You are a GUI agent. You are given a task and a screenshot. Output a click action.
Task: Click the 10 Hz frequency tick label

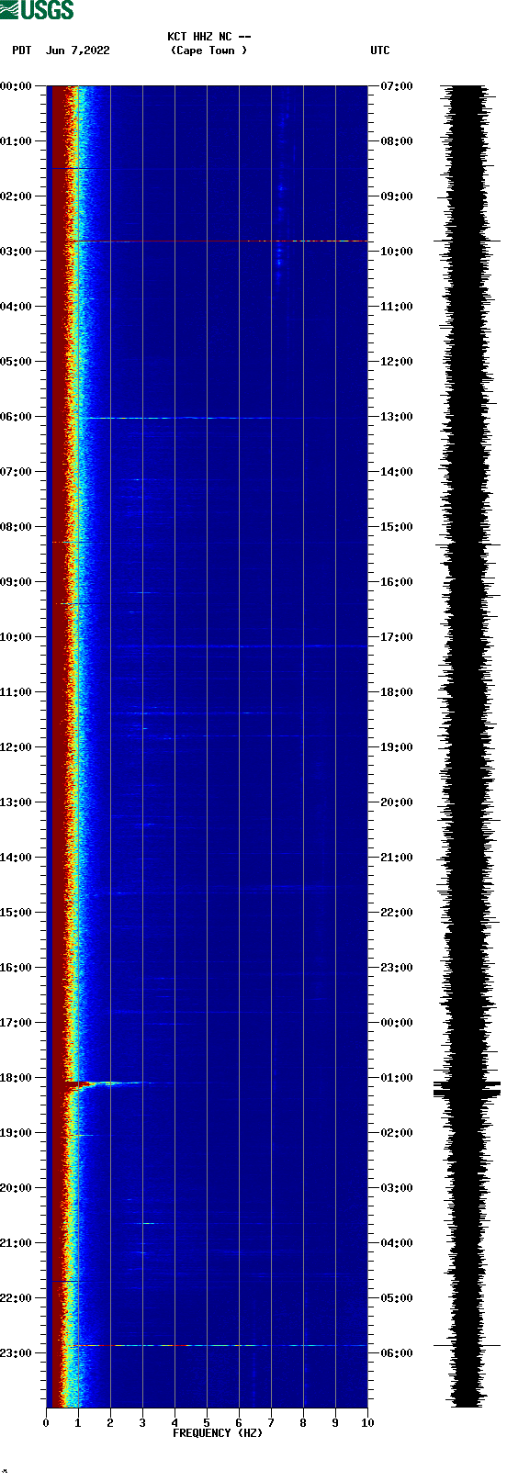(x=367, y=1423)
